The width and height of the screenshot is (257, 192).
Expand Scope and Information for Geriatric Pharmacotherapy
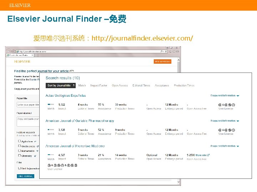click(225, 121)
